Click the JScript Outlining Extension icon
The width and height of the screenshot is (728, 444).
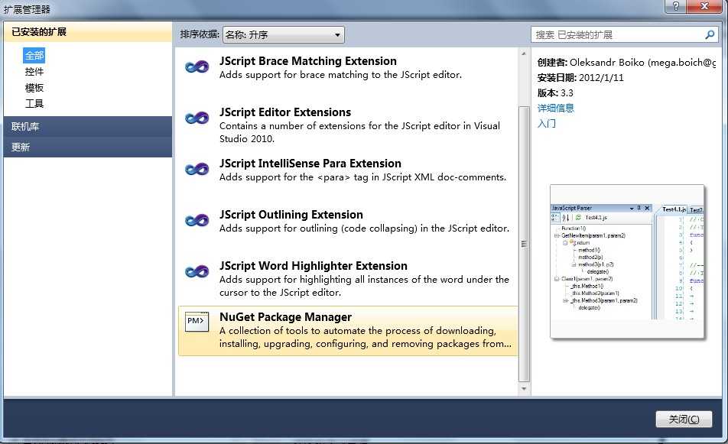point(197,220)
